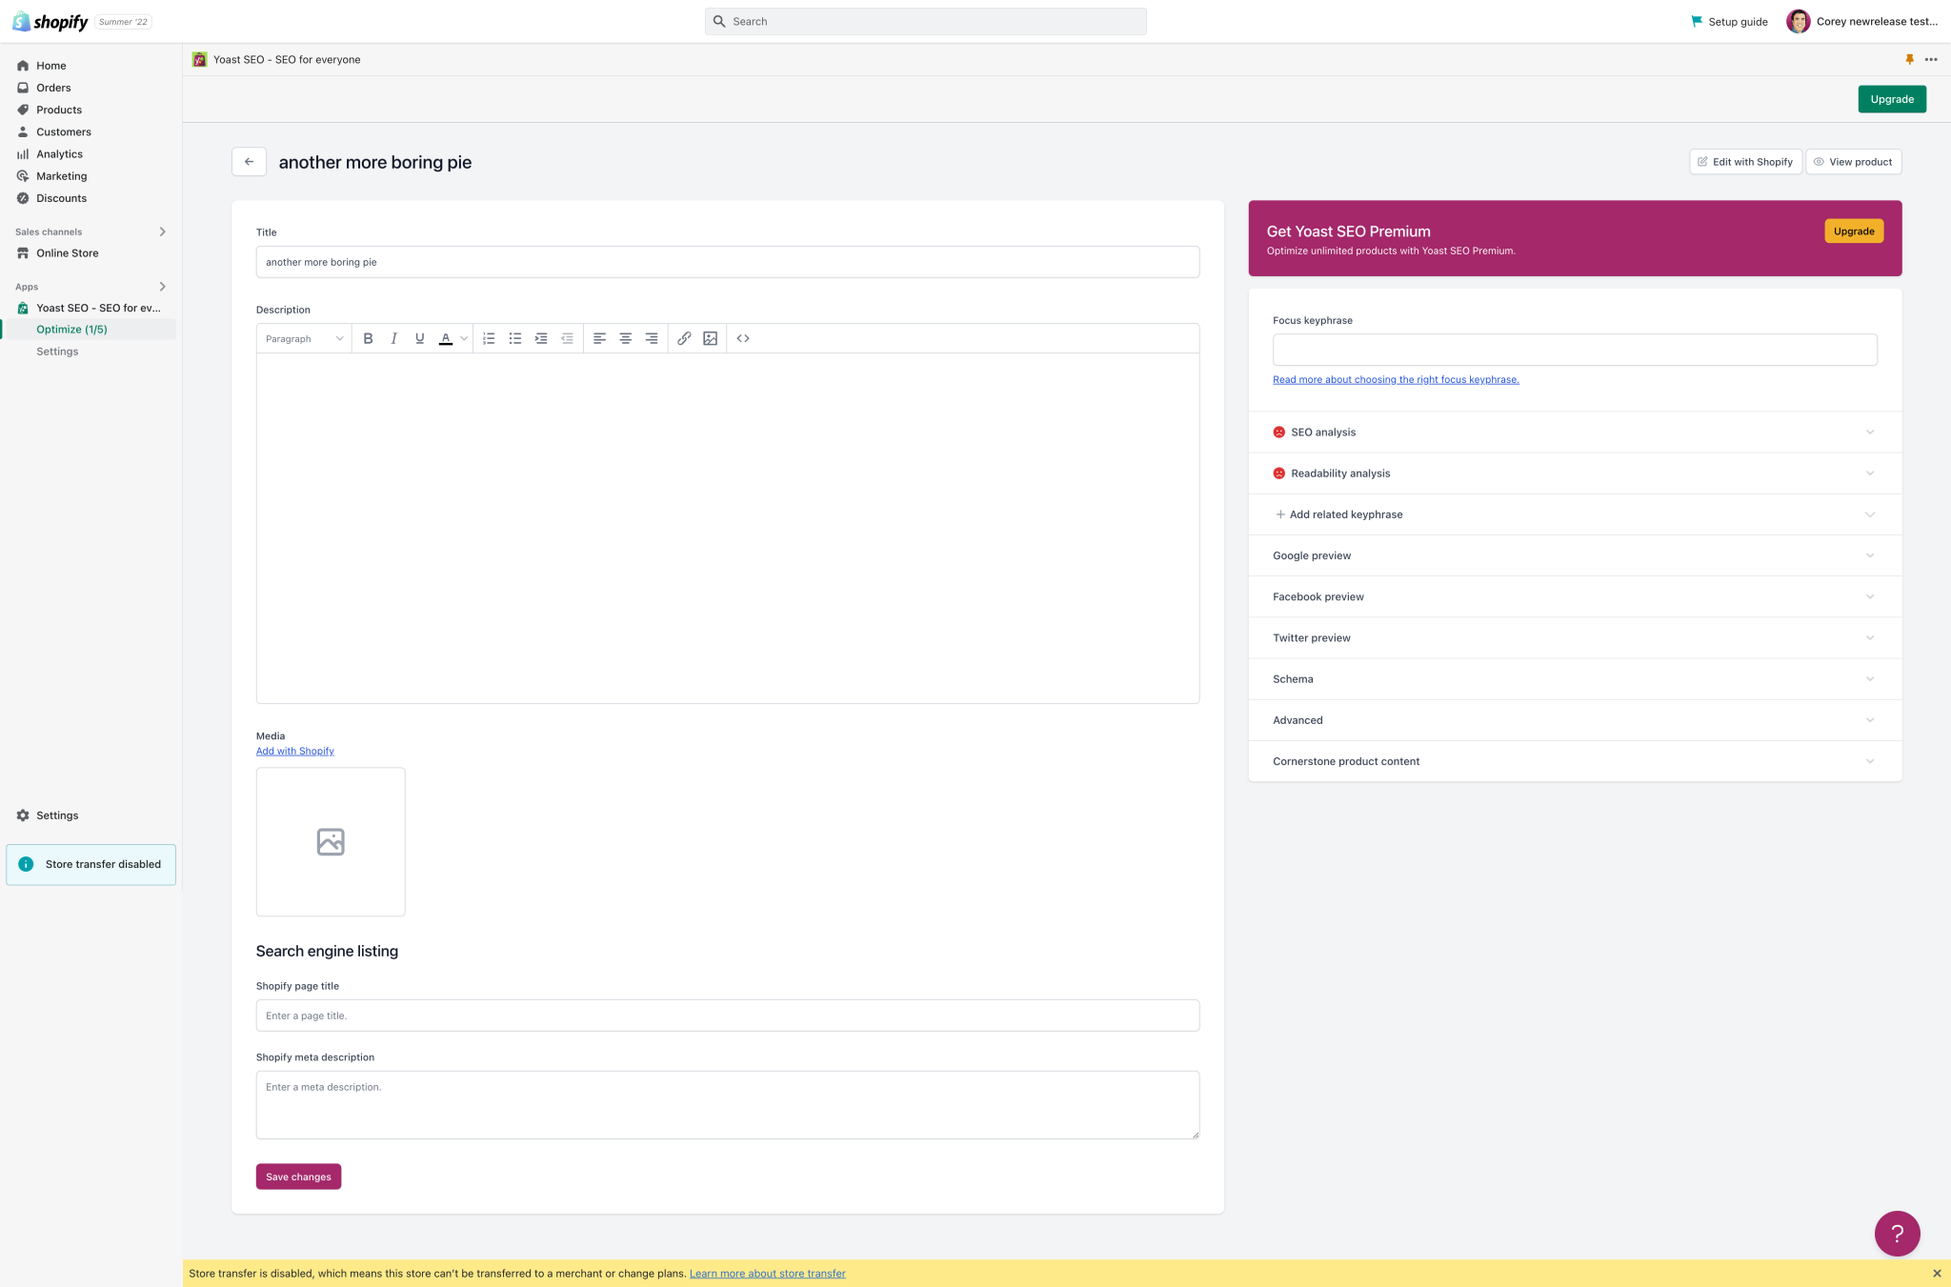Toggle underline formatting in description editor

click(x=419, y=338)
